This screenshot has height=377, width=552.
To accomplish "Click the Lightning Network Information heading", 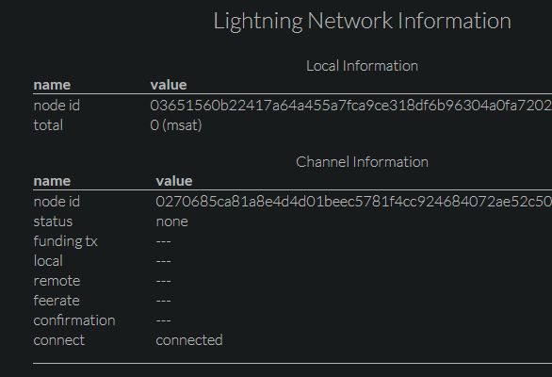I will (363, 21).
